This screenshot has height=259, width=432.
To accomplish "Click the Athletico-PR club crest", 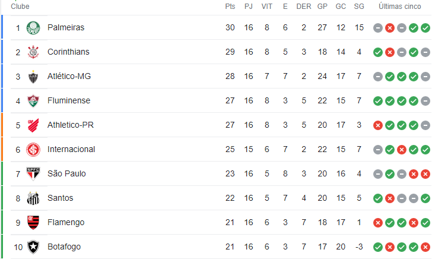I will click(x=33, y=125).
